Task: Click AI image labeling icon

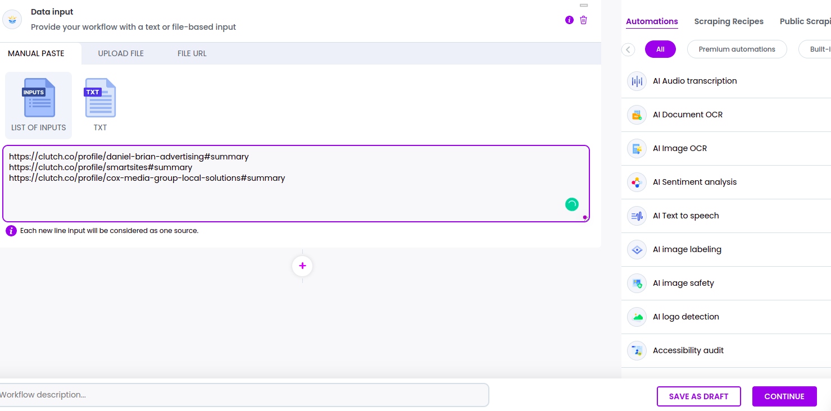Action: 637,249
